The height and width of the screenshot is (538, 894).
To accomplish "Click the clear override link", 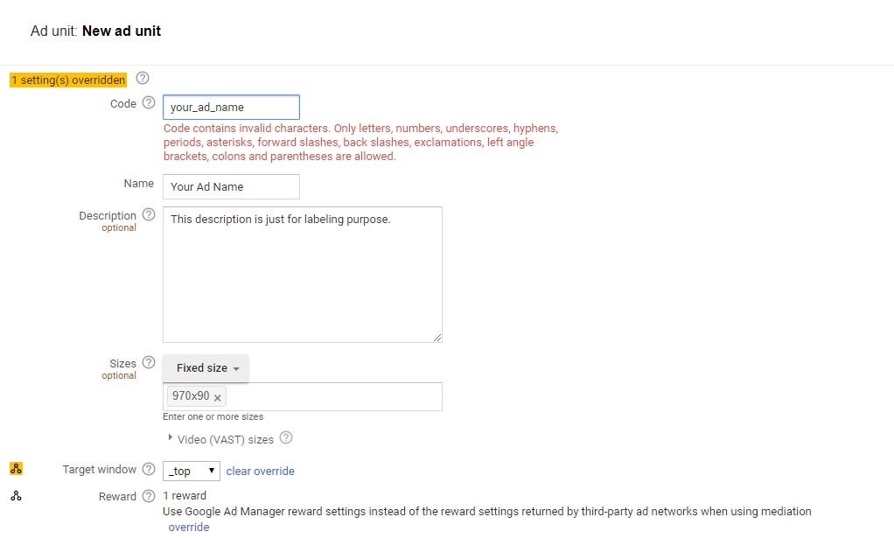I will tap(260, 471).
